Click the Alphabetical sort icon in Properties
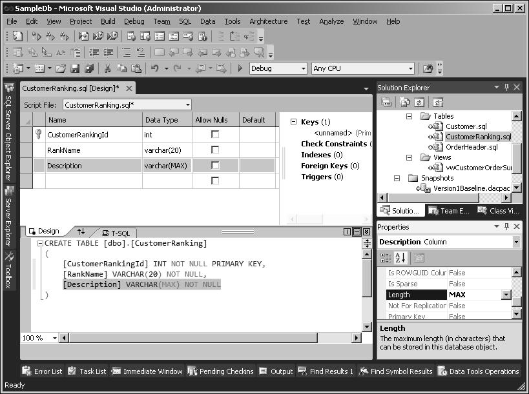The height and width of the screenshot is (394, 529). [x=400, y=258]
